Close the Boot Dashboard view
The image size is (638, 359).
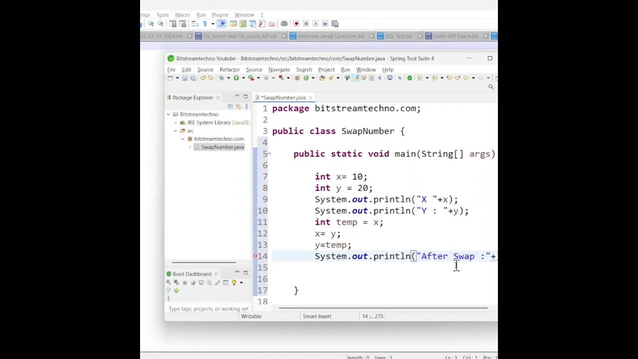[216, 274]
